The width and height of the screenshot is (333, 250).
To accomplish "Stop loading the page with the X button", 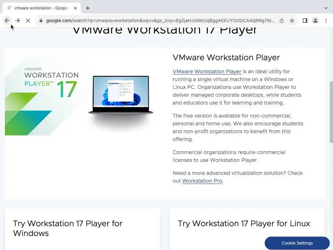I will click(28, 21).
